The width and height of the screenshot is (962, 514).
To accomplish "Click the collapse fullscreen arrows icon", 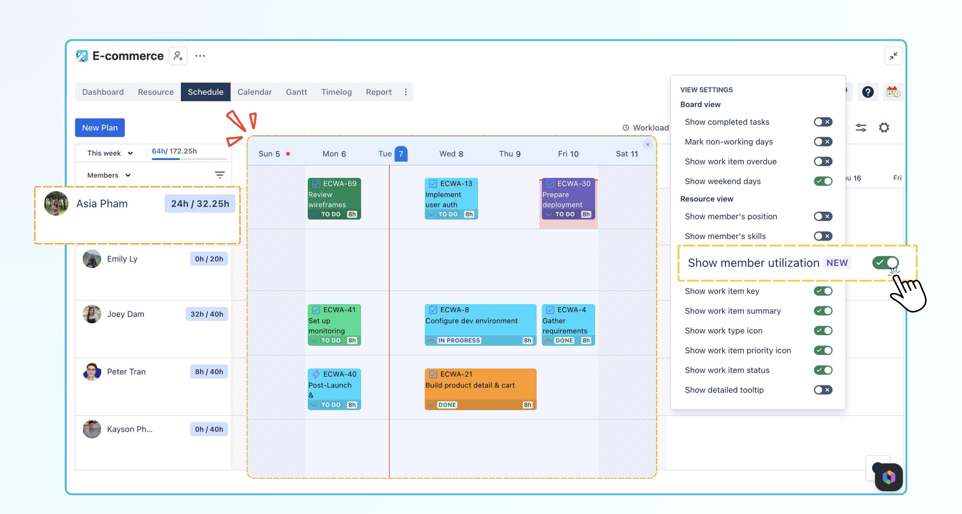I will 893,56.
